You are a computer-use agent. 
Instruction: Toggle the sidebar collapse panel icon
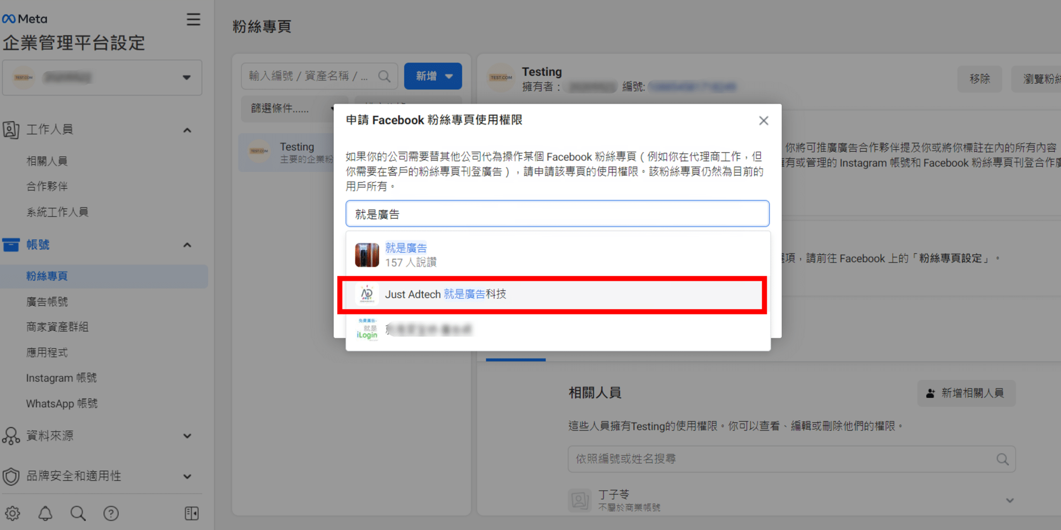click(x=192, y=513)
